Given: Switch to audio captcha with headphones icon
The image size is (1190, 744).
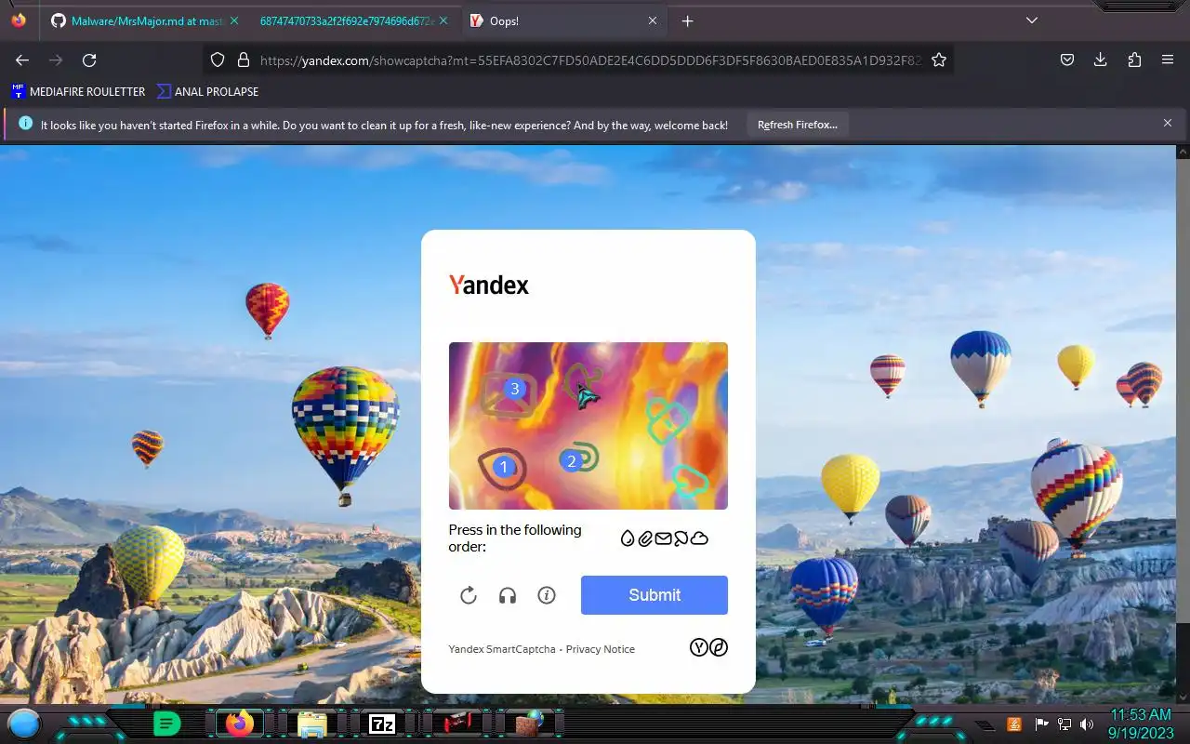Looking at the screenshot, I should [x=508, y=595].
